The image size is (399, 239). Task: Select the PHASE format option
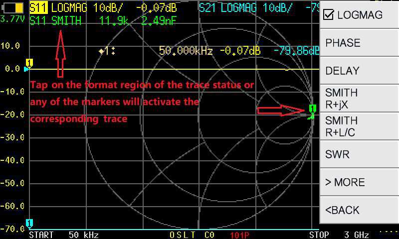[359, 43]
